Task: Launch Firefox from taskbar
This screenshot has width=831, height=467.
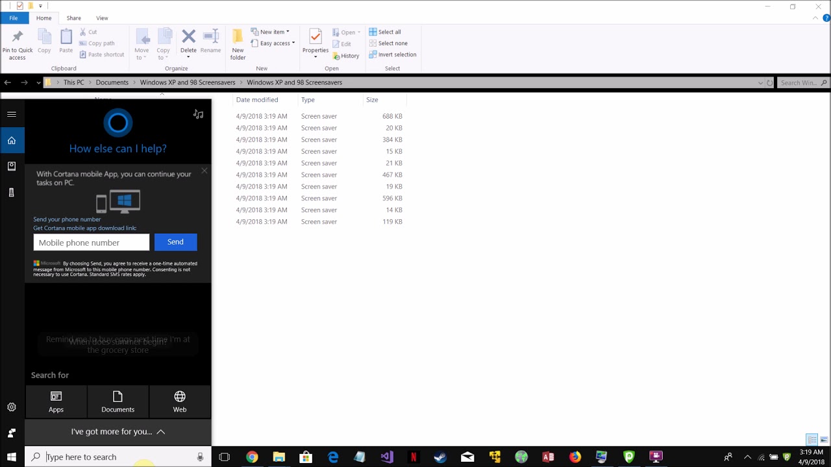Action: 575,457
